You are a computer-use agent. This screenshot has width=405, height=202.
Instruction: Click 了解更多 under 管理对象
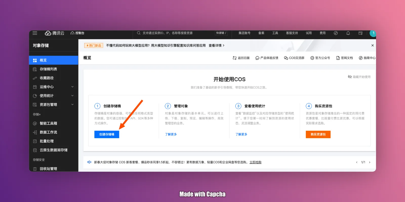[171, 134]
